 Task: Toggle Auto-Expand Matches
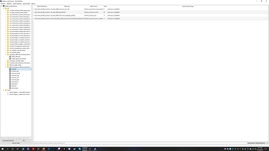click(8, 141)
